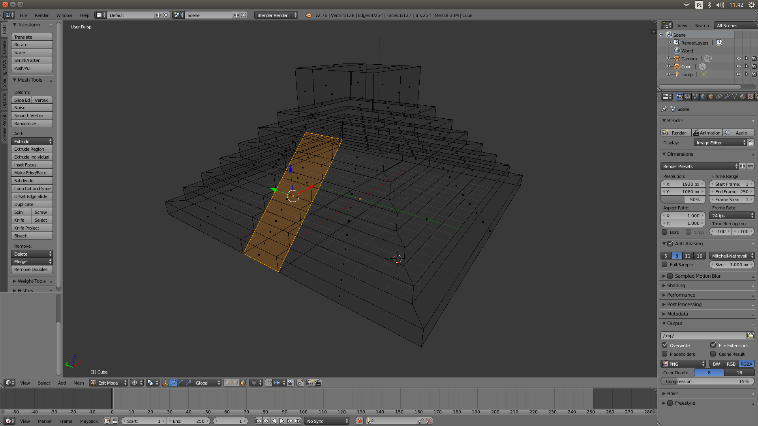This screenshot has height=426, width=758.
Task: Adjust the Compression 15% slider
Action: 707,381
